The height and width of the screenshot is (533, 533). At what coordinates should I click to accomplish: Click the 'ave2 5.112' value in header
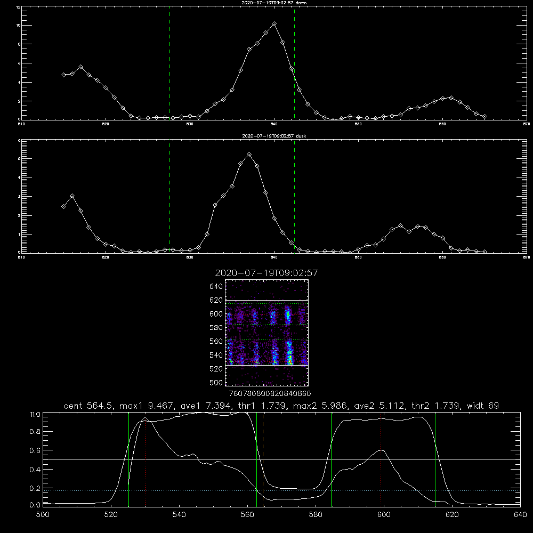click(x=378, y=406)
